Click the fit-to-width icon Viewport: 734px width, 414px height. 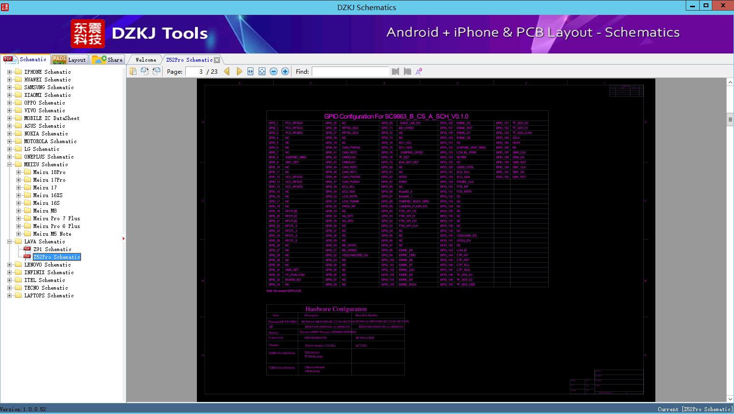(250, 71)
